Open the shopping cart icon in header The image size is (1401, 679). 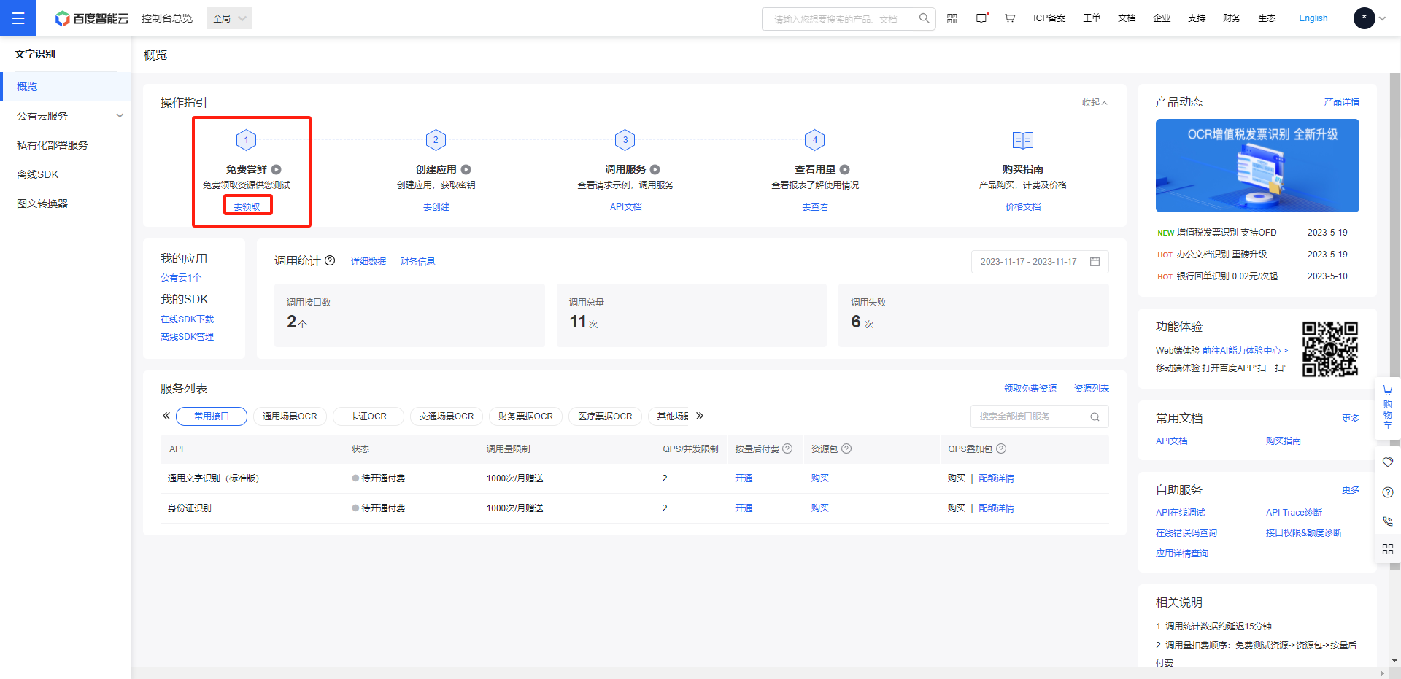[x=1010, y=18]
